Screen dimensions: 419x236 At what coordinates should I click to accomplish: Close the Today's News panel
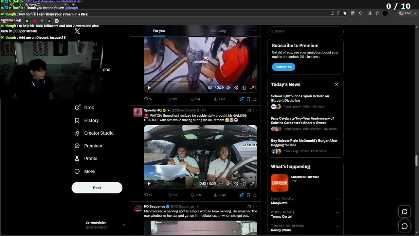(x=336, y=84)
